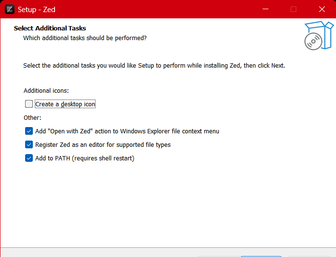Click "Which additional tasks should be performed?" text
This screenshot has height=257, width=336.
[85, 38]
